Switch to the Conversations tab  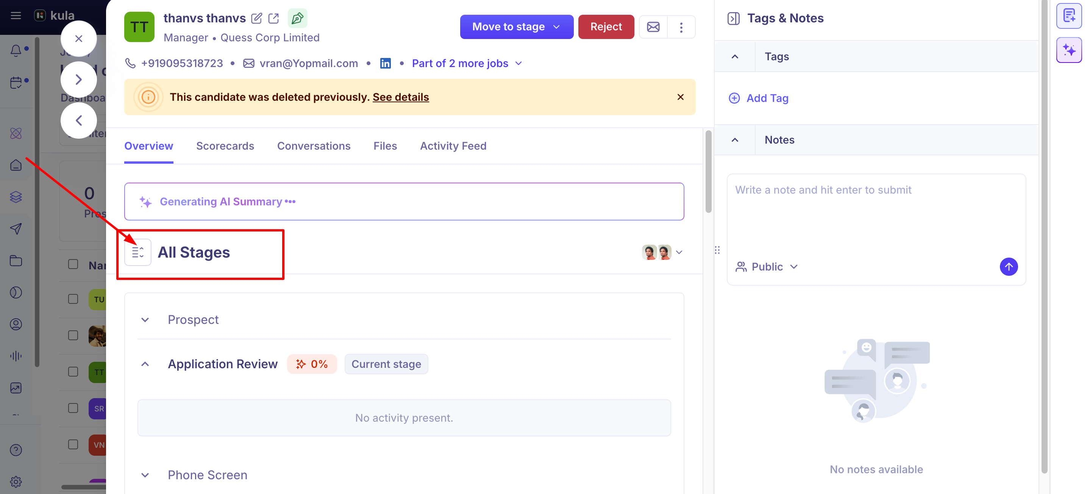click(314, 146)
